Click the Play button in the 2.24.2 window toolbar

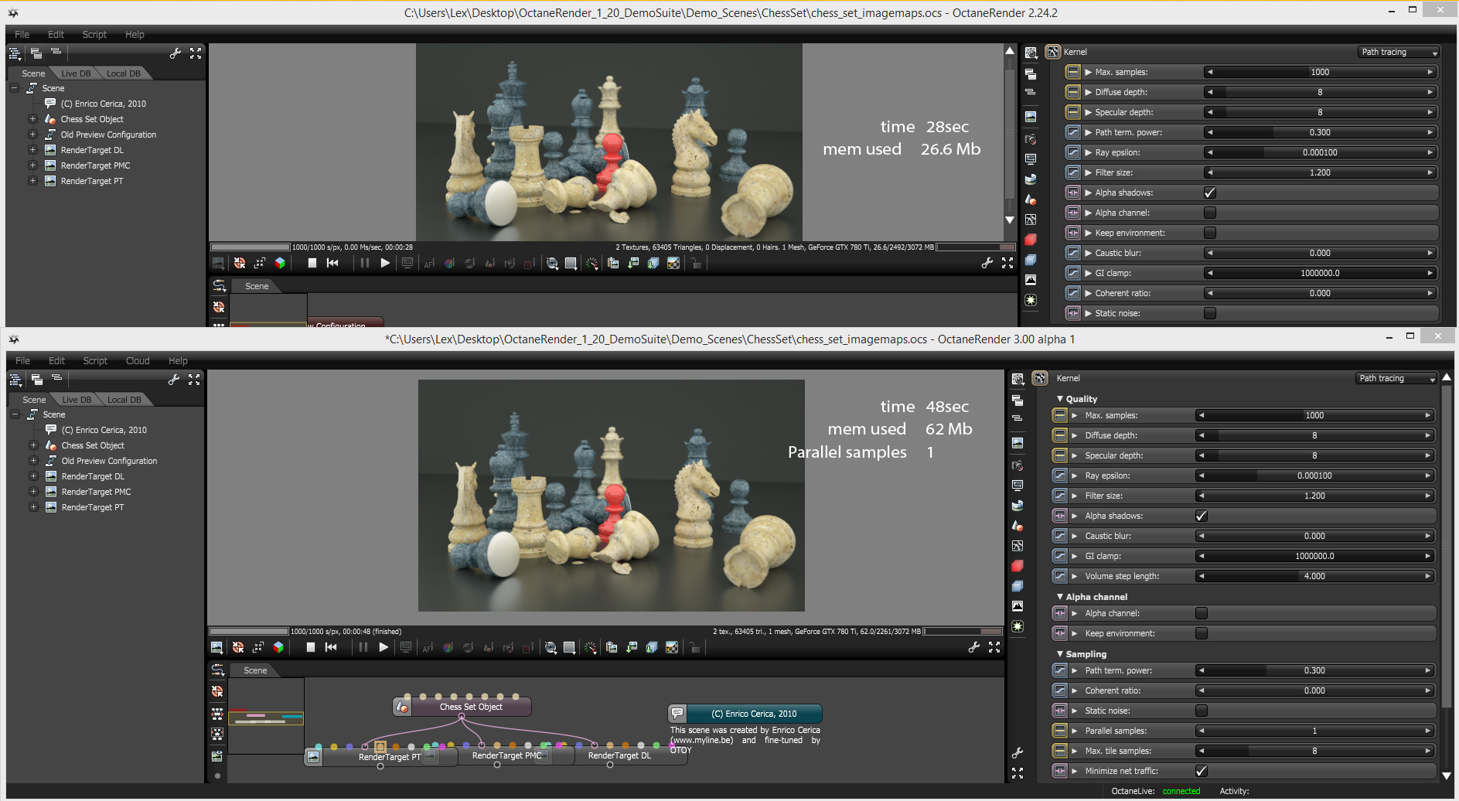click(x=385, y=264)
